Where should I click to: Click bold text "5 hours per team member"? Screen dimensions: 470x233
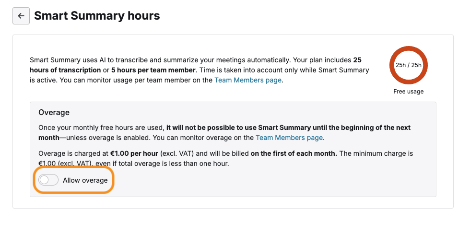[153, 70]
